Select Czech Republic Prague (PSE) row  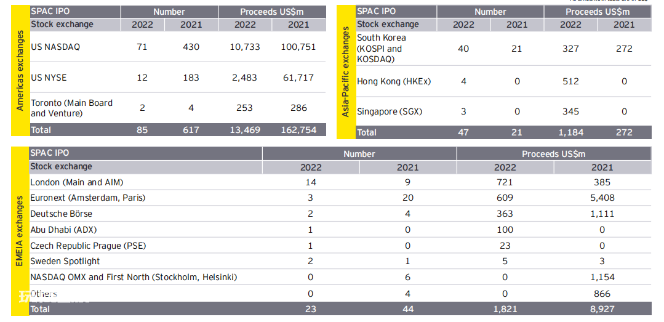(x=340, y=246)
